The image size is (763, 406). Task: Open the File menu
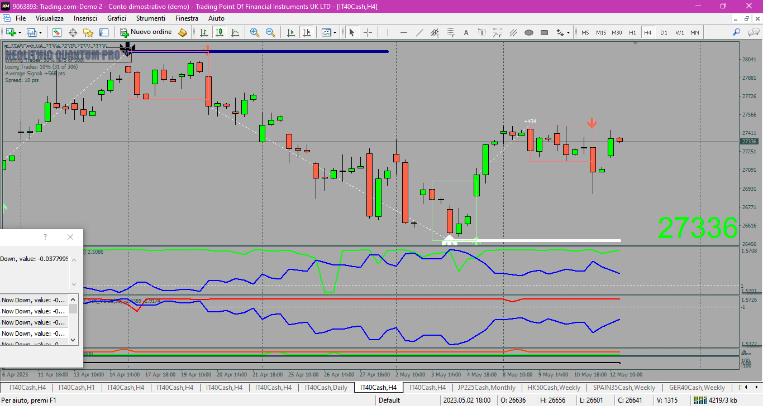click(x=21, y=18)
